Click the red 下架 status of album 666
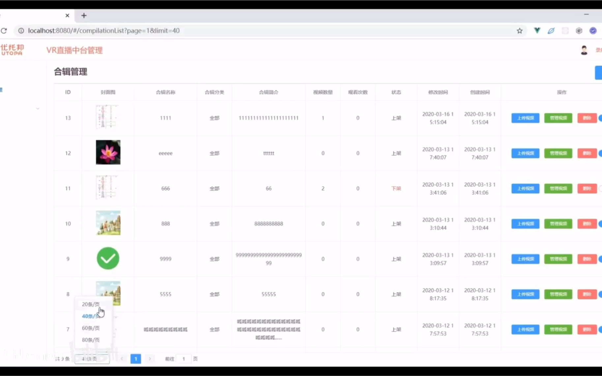 396,188
